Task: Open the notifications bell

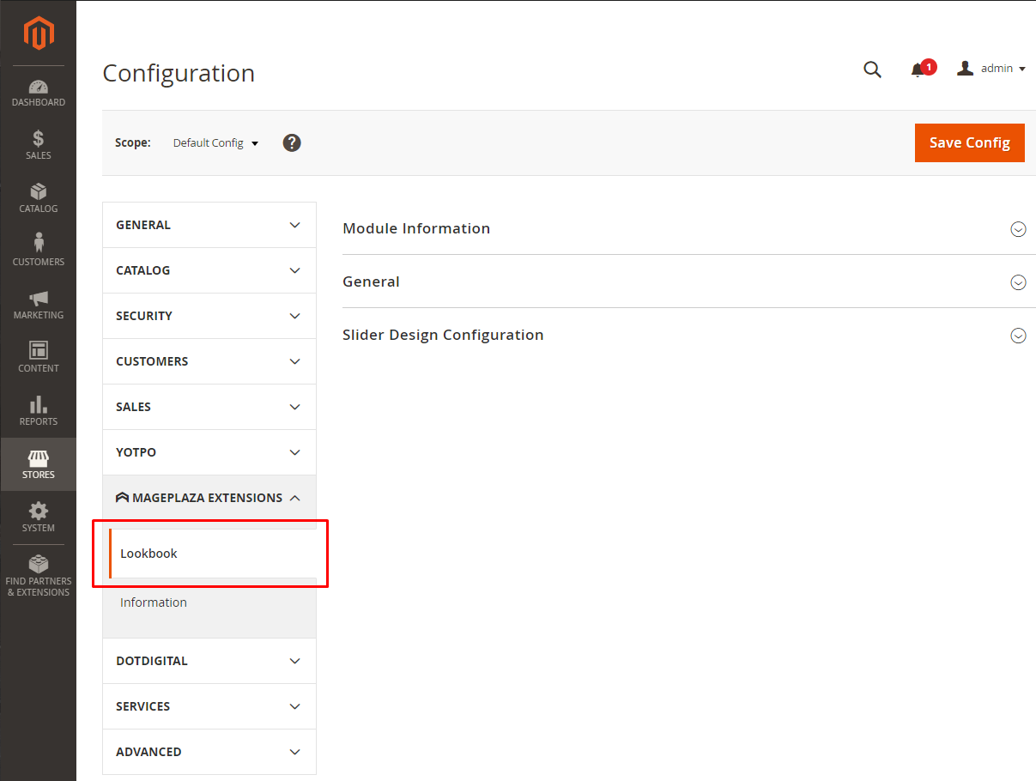Action: click(918, 70)
